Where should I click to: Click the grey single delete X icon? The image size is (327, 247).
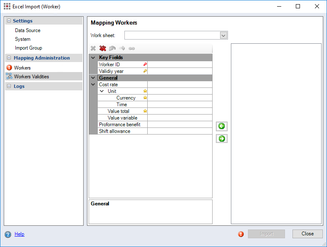tap(93, 48)
